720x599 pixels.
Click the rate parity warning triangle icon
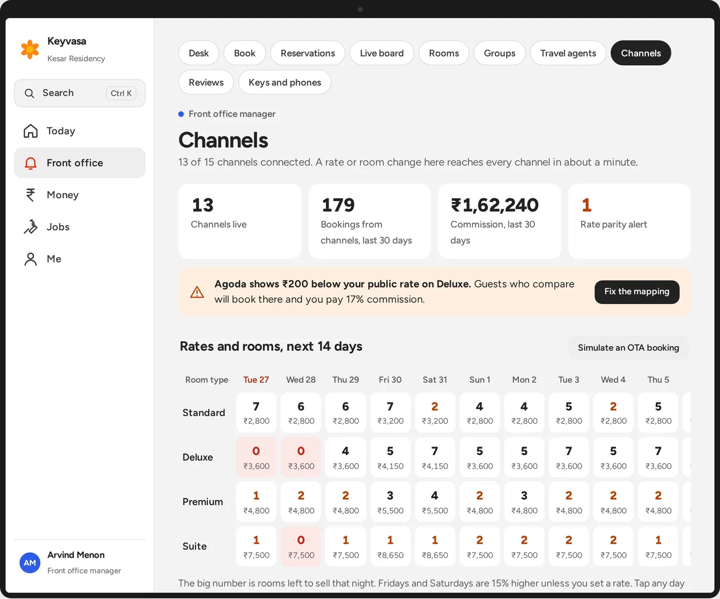coord(197,292)
